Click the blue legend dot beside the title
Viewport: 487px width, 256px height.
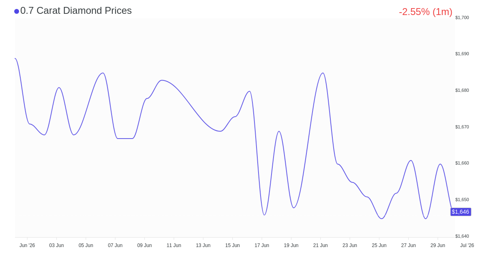coord(17,11)
